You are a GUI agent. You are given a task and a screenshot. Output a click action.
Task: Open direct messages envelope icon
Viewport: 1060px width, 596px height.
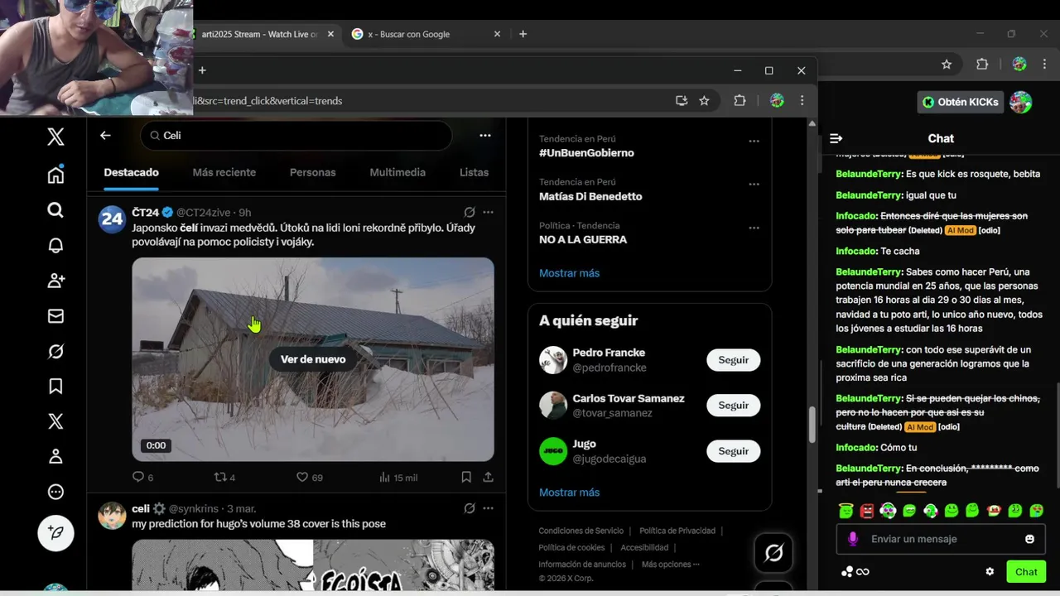point(55,315)
